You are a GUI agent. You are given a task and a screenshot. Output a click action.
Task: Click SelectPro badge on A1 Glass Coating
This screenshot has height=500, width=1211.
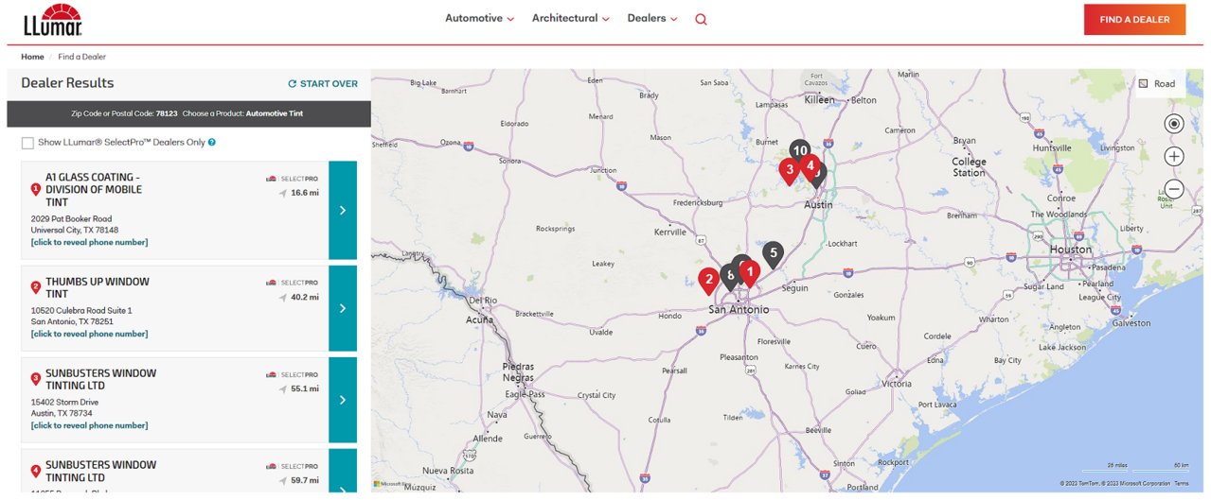[292, 178]
